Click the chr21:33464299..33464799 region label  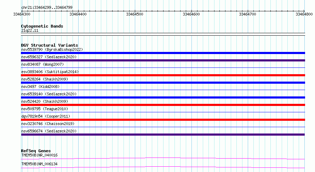tap(47, 7)
